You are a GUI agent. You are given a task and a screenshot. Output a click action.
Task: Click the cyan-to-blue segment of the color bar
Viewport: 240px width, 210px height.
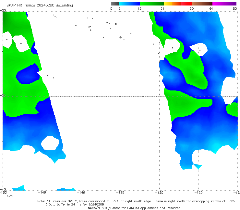129,4
